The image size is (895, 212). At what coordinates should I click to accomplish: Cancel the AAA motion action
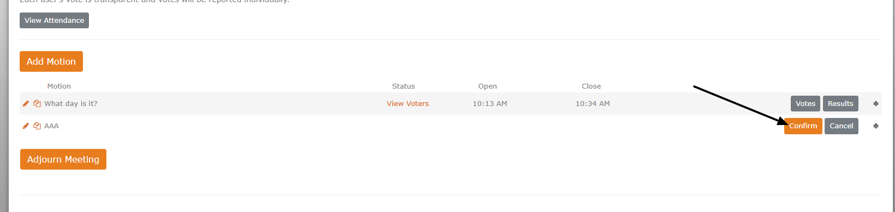pos(841,126)
